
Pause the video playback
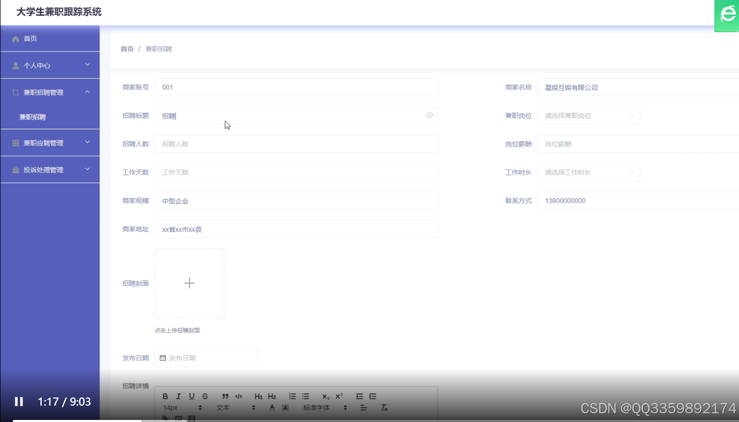click(x=19, y=402)
